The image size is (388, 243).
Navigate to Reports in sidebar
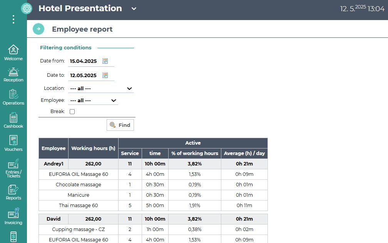[x=13, y=192]
